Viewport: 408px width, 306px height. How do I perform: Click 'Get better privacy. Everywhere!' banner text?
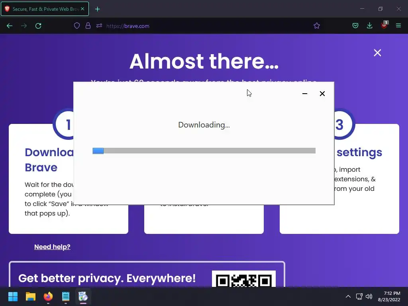point(107,278)
